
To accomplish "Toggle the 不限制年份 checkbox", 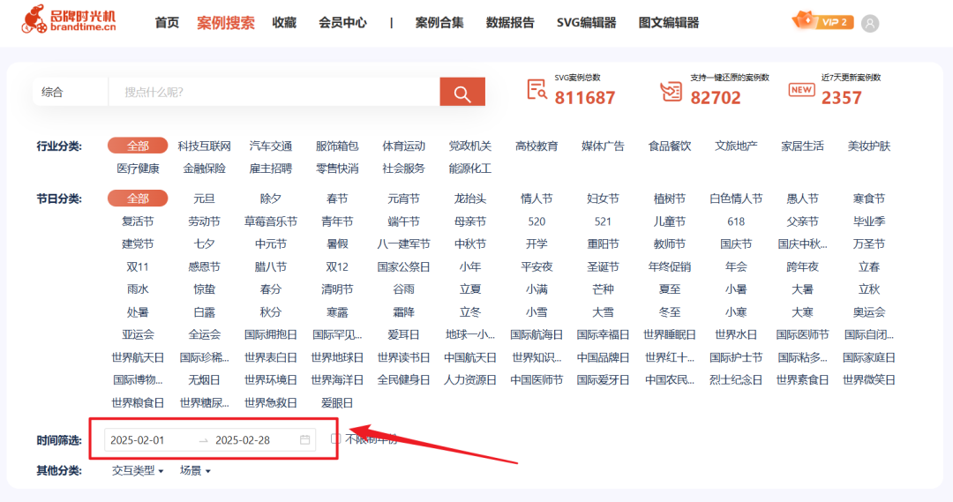I will tap(335, 438).
